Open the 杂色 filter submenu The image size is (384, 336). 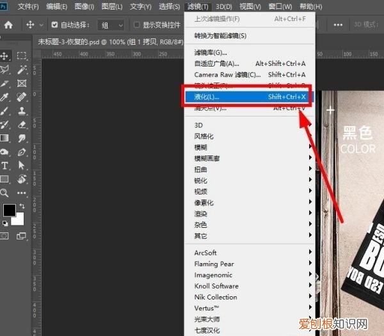click(x=250, y=225)
